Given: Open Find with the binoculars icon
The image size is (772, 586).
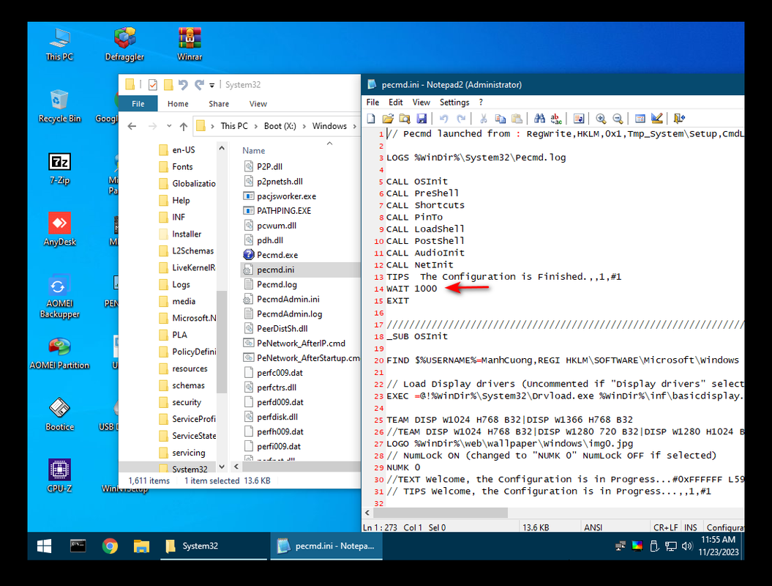Looking at the screenshot, I should pos(539,118).
